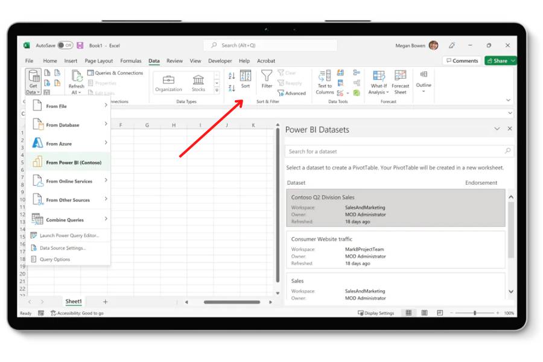Click the Remove Duplicates icon
Image resolution: width=543 pixels, height=362 pixels.
(x=340, y=83)
